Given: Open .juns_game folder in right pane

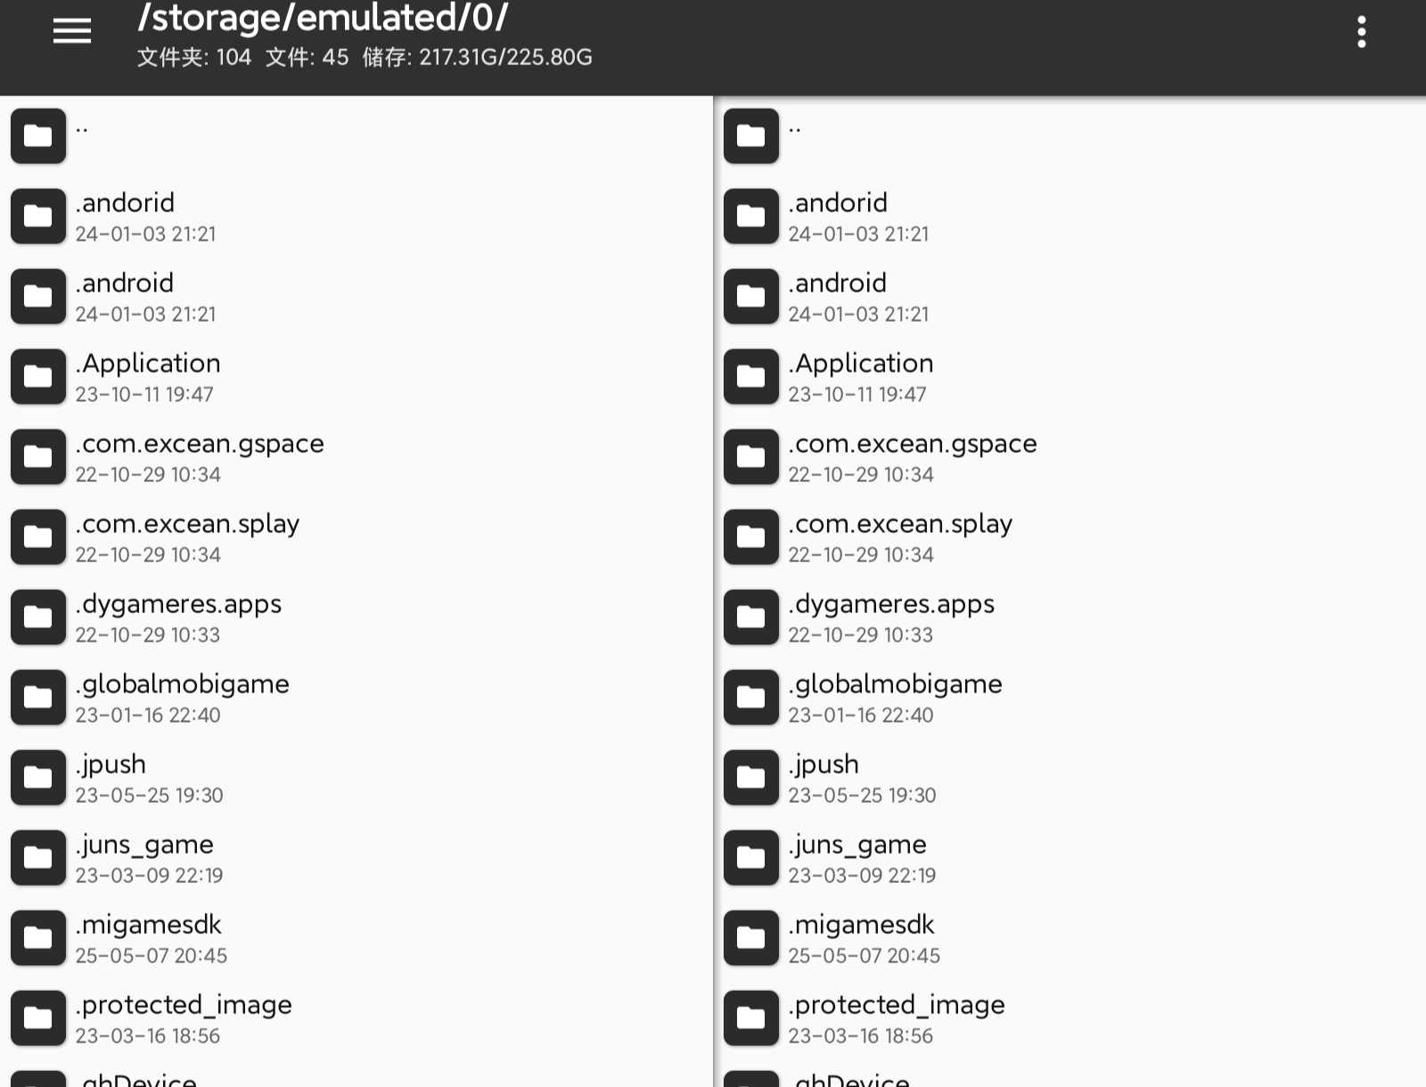Looking at the screenshot, I should tap(857, 845).
